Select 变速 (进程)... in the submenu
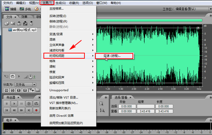The height and width of the screenshot is (135, 212). (114, 56)
